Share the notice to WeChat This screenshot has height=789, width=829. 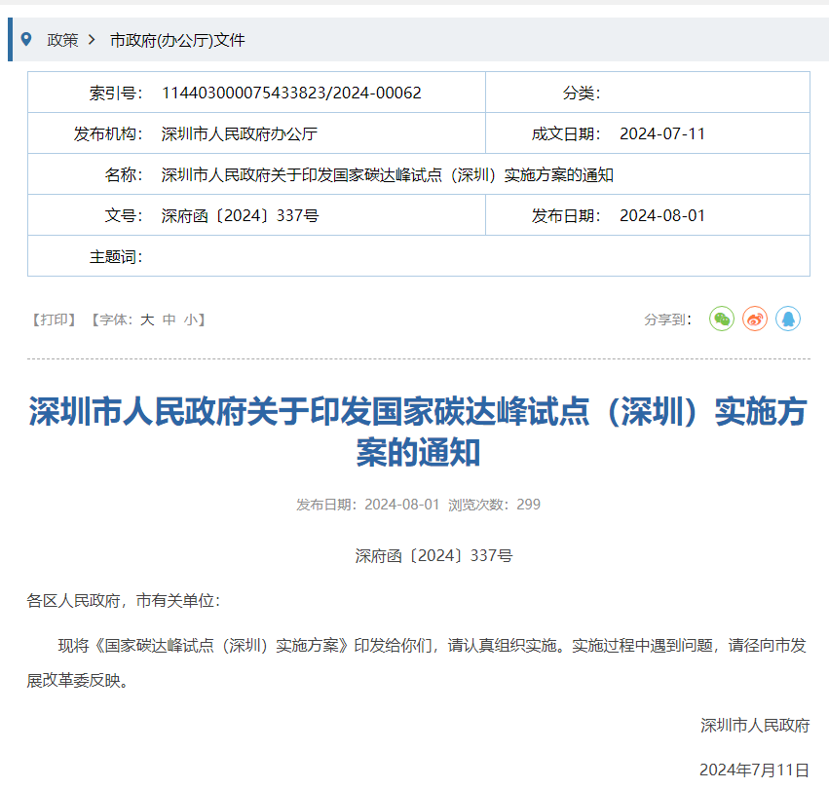[721, 319]
